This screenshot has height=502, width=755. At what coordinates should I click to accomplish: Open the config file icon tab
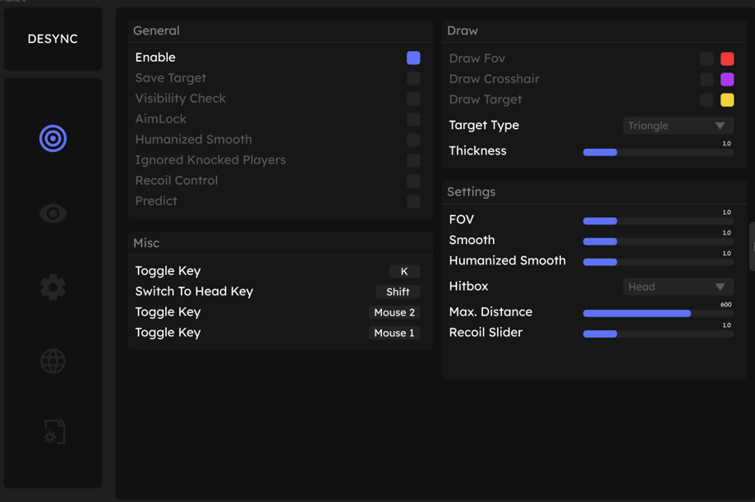click(x=54, y=431)
